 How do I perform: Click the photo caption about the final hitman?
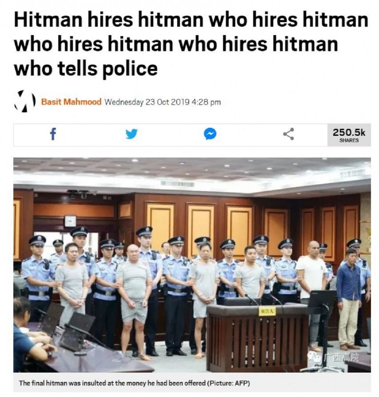click(134, 383)
